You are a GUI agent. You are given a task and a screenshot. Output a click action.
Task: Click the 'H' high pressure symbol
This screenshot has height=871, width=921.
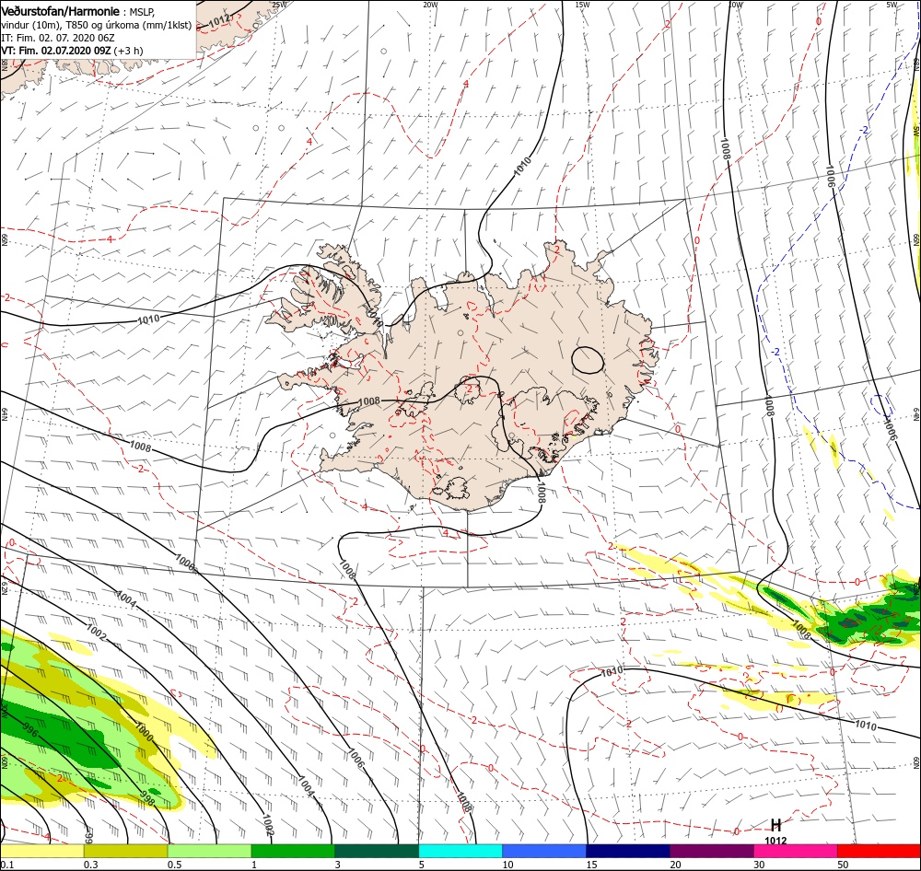(775, 825)
